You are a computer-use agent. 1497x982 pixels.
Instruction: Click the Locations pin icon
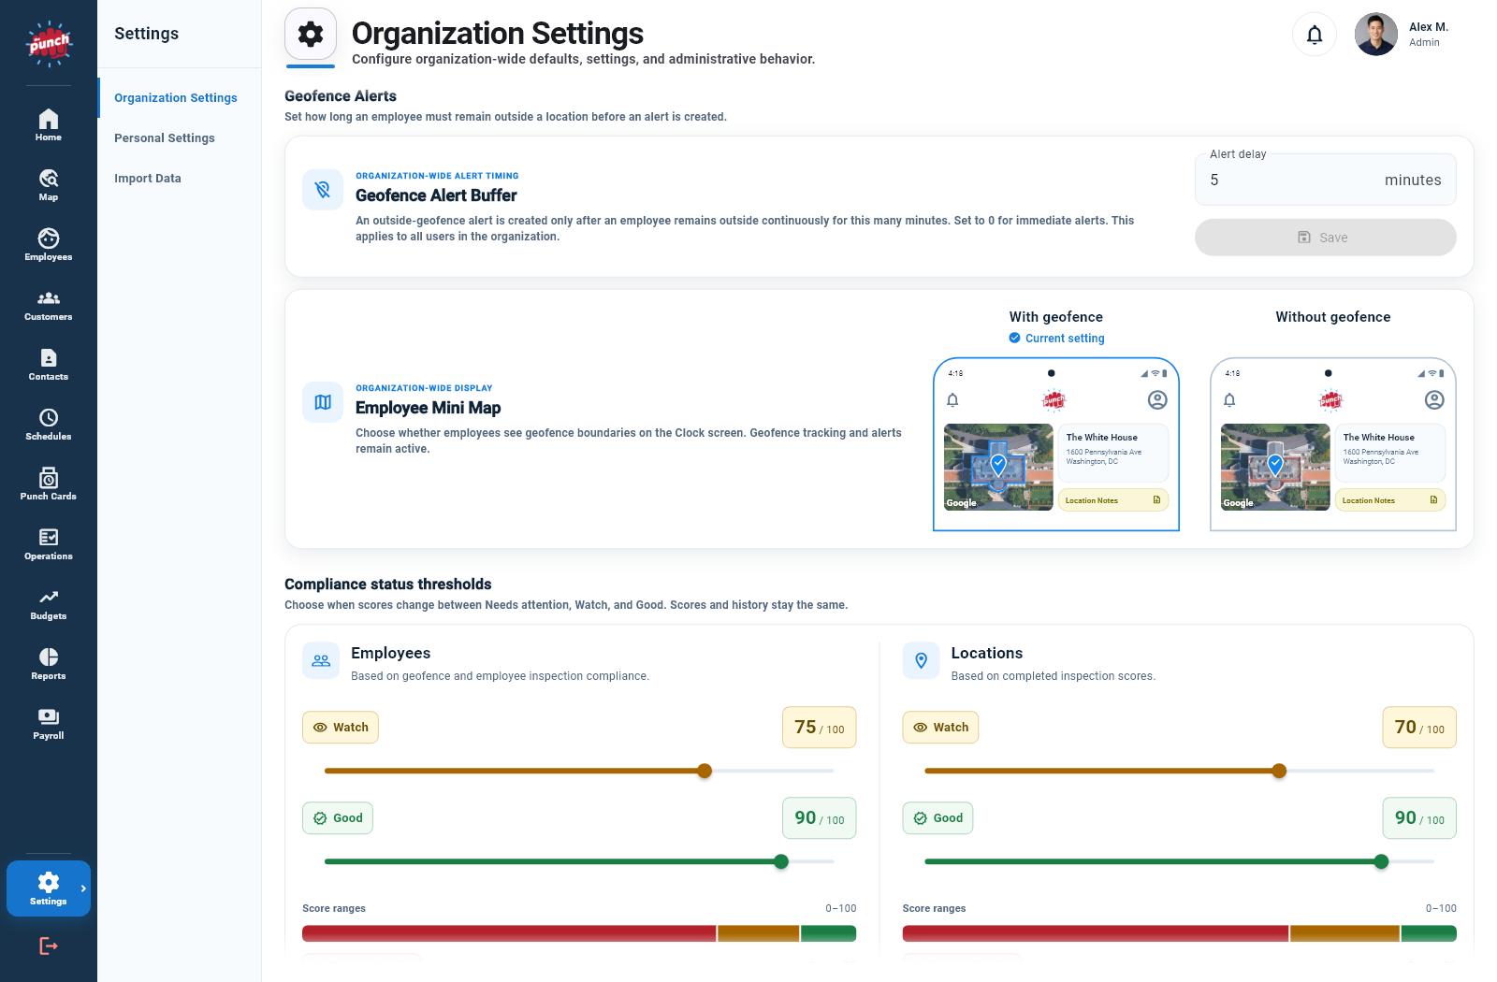(922, 660)
